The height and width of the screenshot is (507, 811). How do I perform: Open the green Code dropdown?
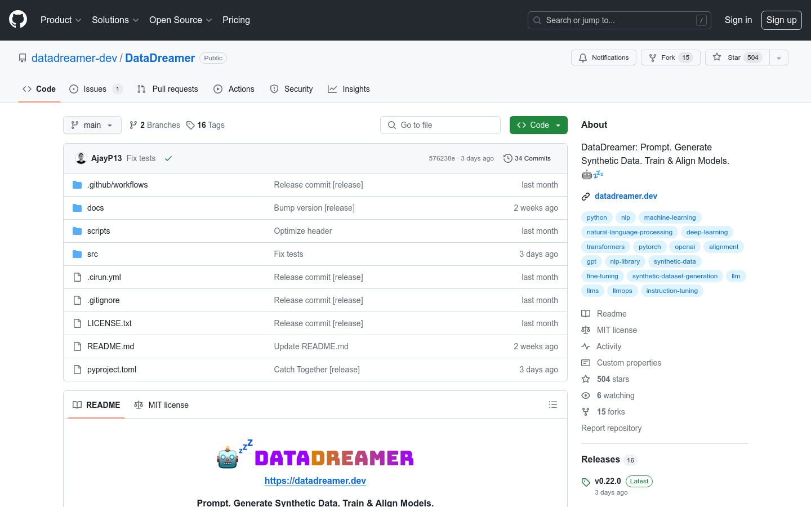pyautogui.click(x=538, y=125)
